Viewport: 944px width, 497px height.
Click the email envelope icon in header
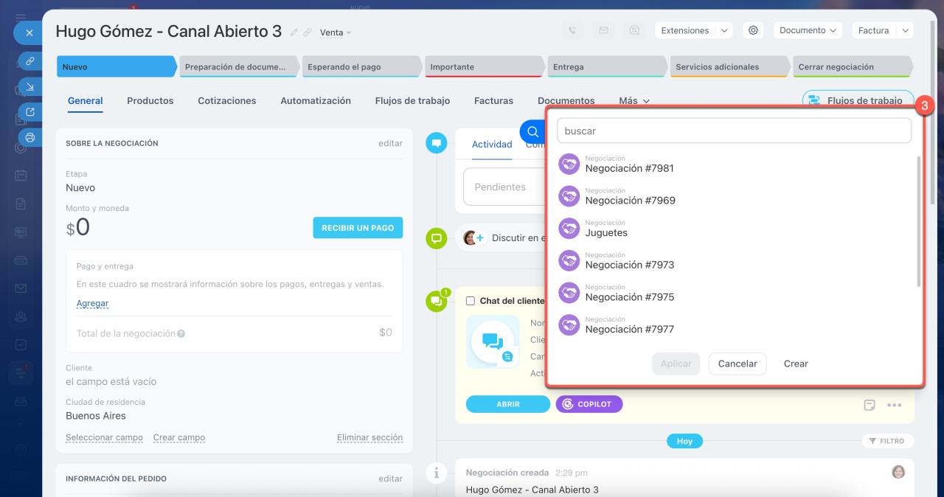[x=603, y=30]
